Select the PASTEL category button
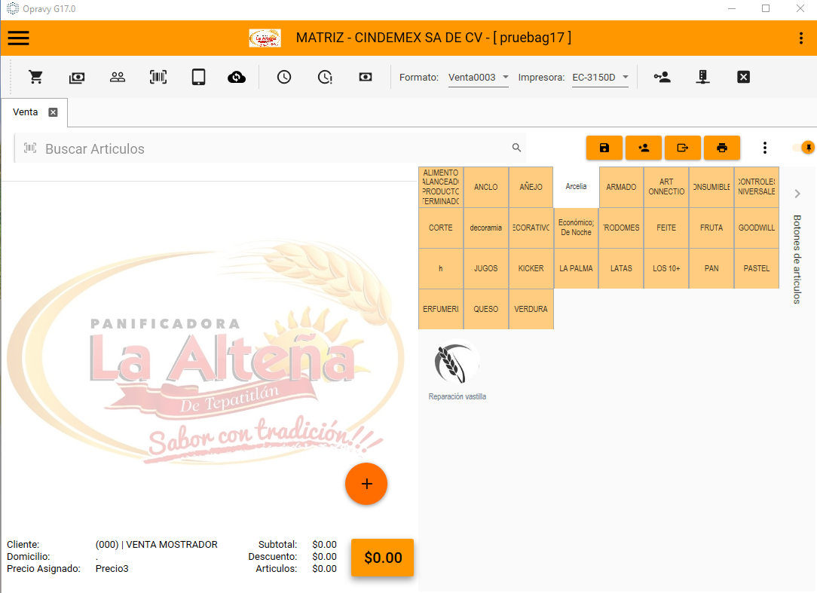Image resolution: width=817 pixels, height=593 pixels. [757, 268]
